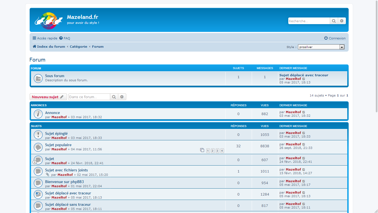378x213 pixels.
Task: Focus the Dans ce forum search field
Action: (x=89, y=97)
